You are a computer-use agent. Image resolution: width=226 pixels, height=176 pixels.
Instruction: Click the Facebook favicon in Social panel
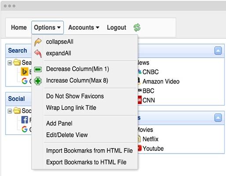(25, 120)
